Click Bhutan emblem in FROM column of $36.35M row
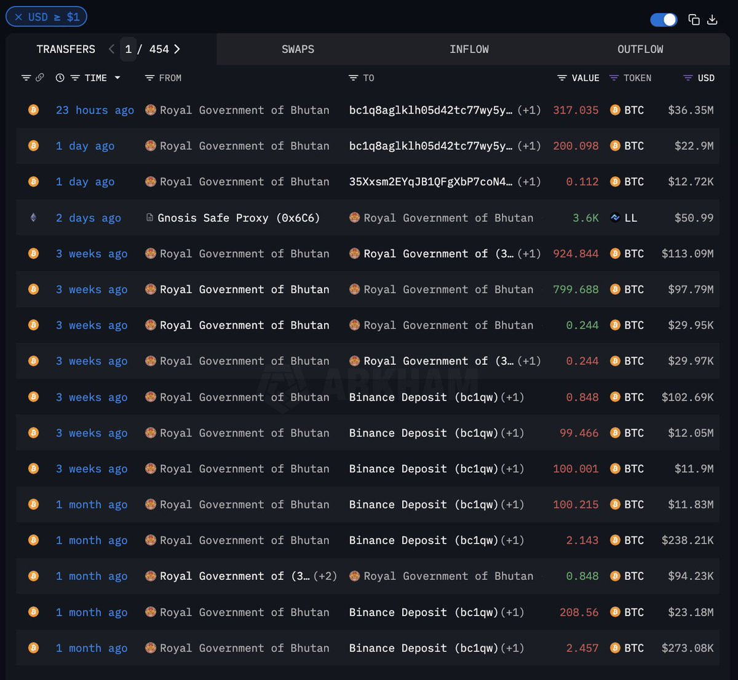This screenshot has width=738, height=680. point(150,110)
